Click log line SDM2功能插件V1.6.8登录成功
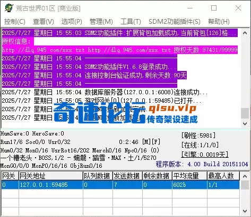The height and width of the screenshot is (217, 251). 89,67
